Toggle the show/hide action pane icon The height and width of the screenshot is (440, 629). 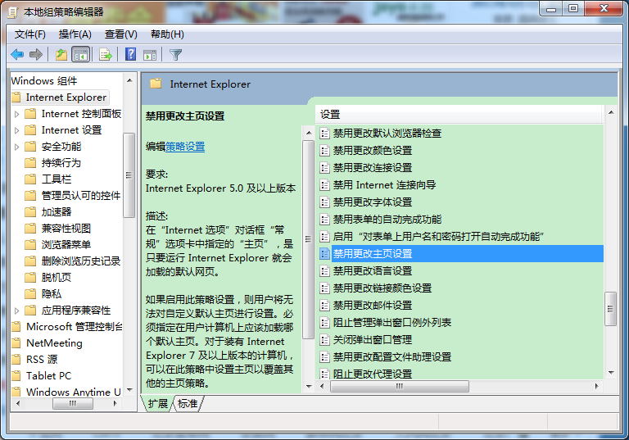pyautogui.click(x=150, y=55)
